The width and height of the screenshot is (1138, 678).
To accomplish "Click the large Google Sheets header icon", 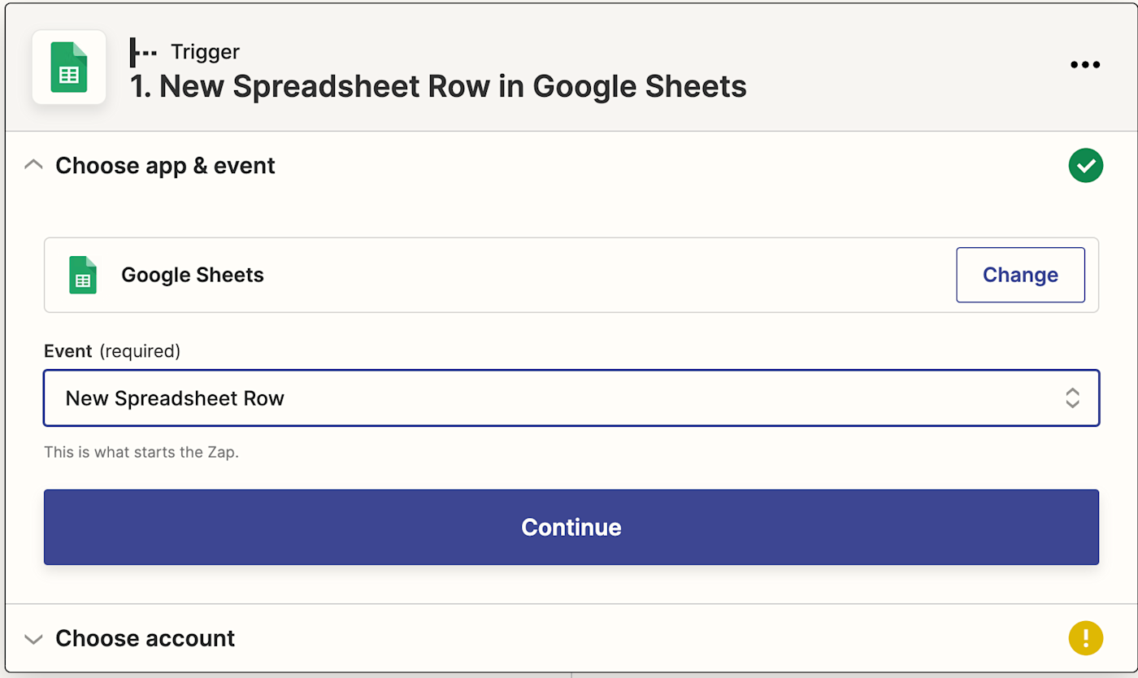I will coord(69,67).
